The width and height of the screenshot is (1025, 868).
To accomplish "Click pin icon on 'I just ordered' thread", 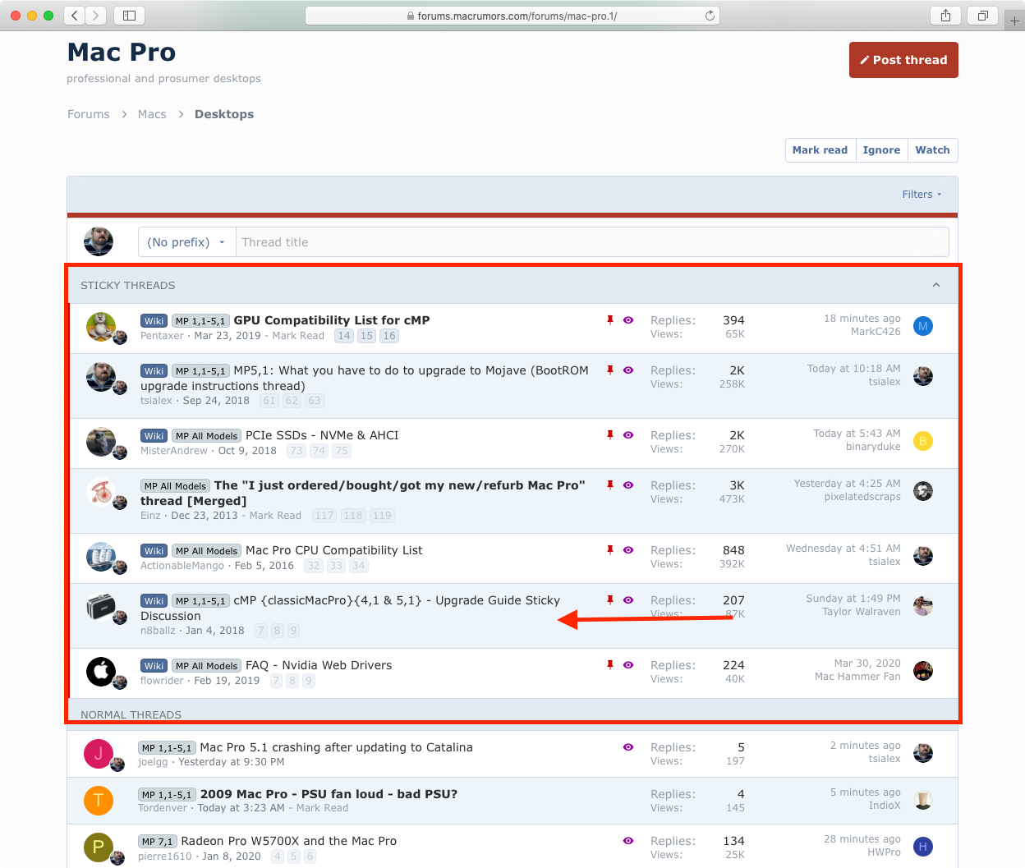I will 610,485.
